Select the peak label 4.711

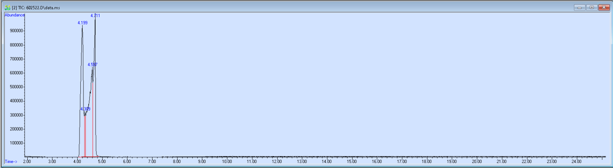coord(95,16)
